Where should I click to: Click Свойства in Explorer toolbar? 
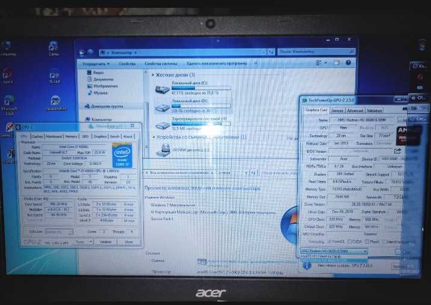(127, 64)
